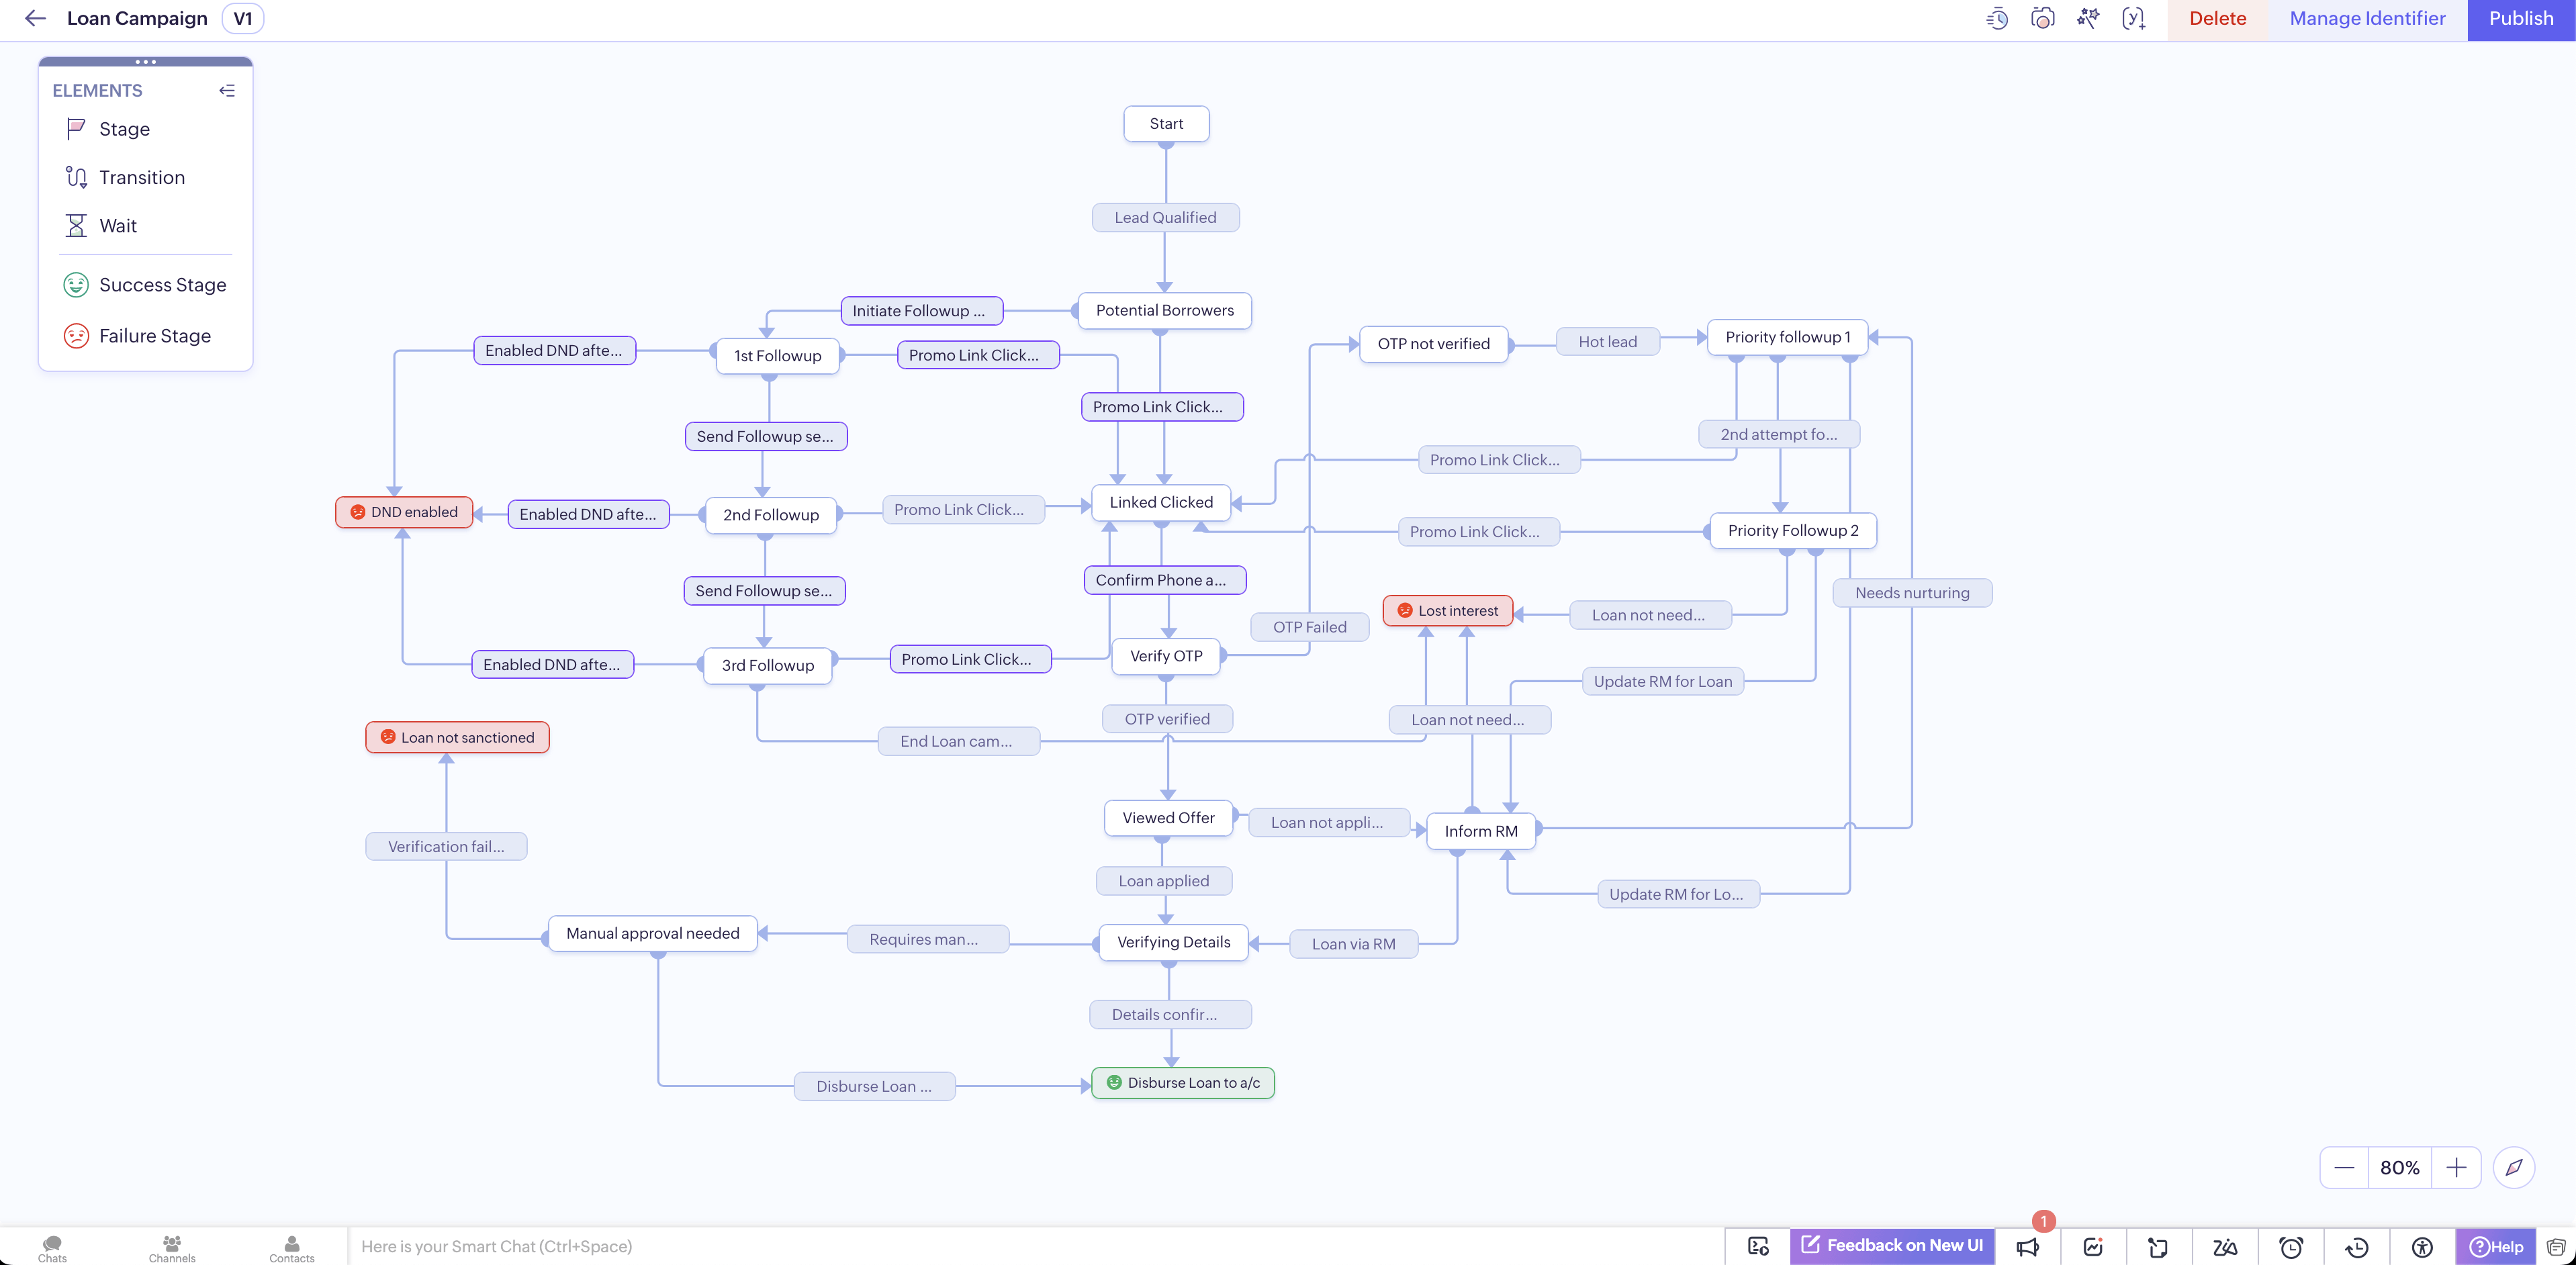Open the alarm clock reminders icon
Image resolution: width=2576 pixels, height=1265 pixels.
(2291, 1247)
